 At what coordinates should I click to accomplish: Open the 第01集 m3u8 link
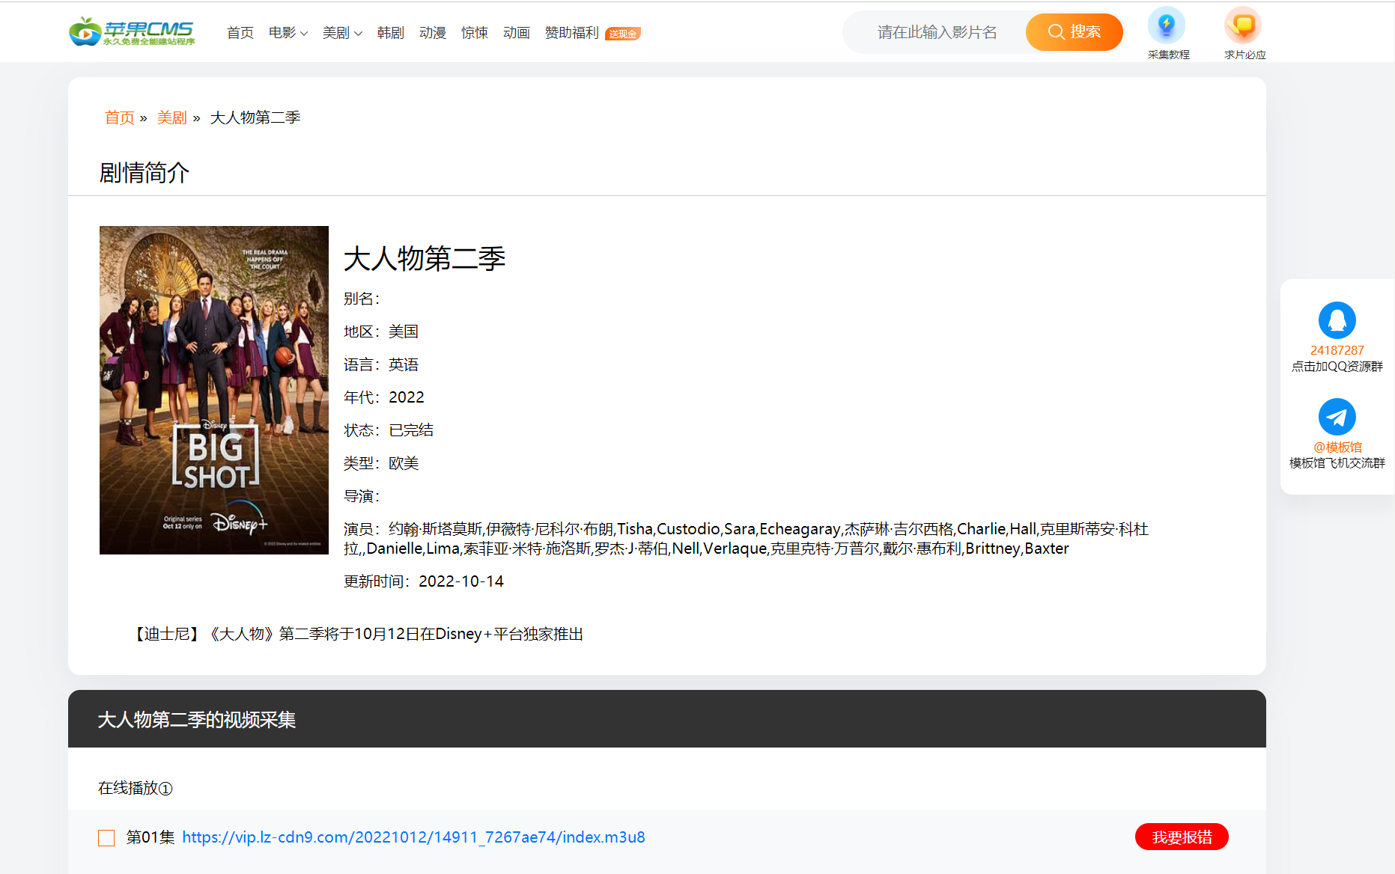tap(413, 837)
